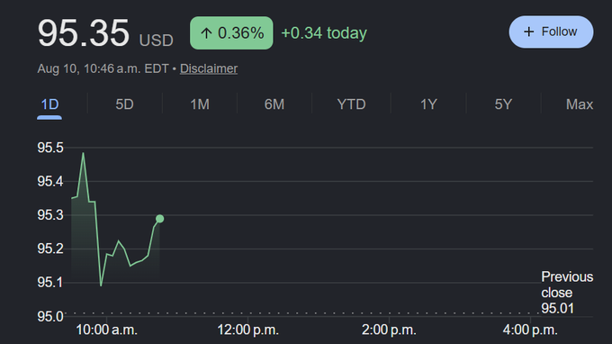
Task: Click the 10:00 a.m. axis label
Action: pyautogui.click(x=106, y=330)
